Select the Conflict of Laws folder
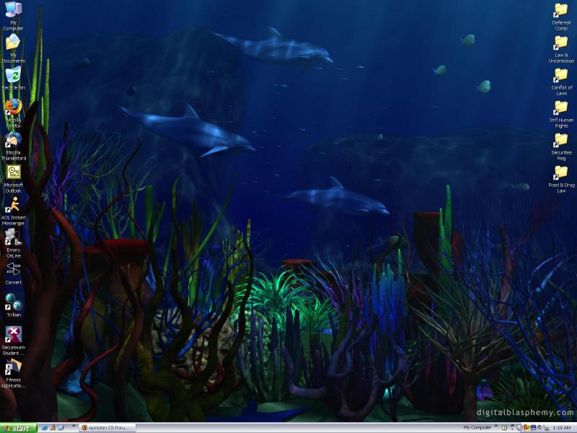This screenshot has width=577, height=433. 561,82
